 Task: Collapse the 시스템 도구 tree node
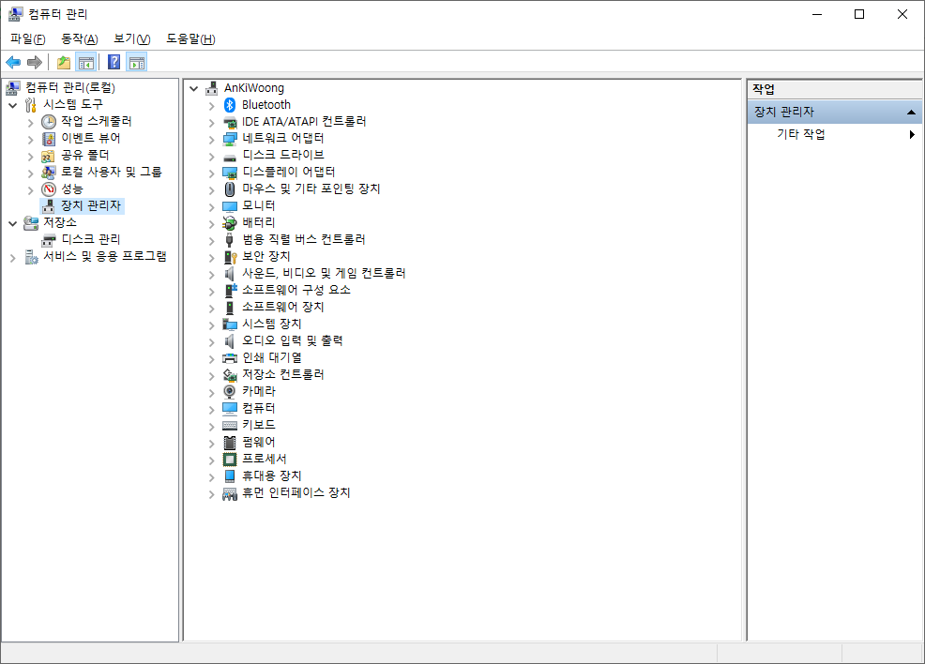pos(12,106)
